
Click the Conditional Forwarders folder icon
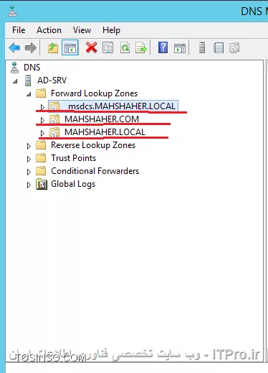(41, 171)
